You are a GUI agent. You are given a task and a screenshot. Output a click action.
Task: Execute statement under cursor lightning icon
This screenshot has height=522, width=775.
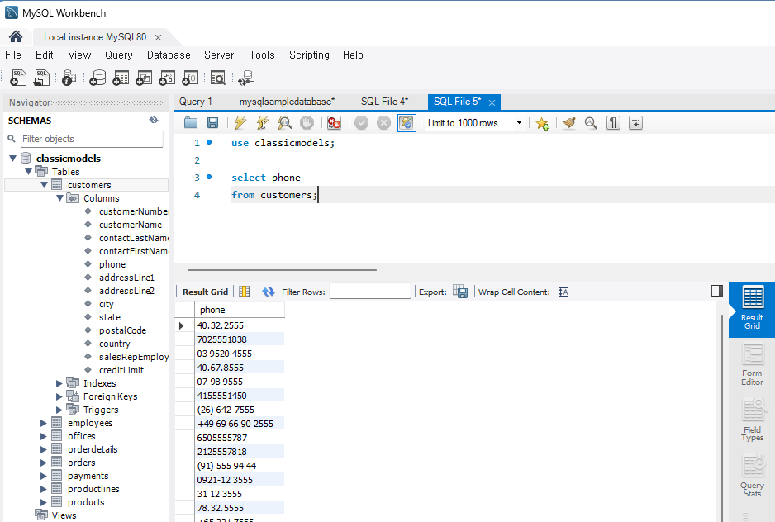tap(263, 122)
